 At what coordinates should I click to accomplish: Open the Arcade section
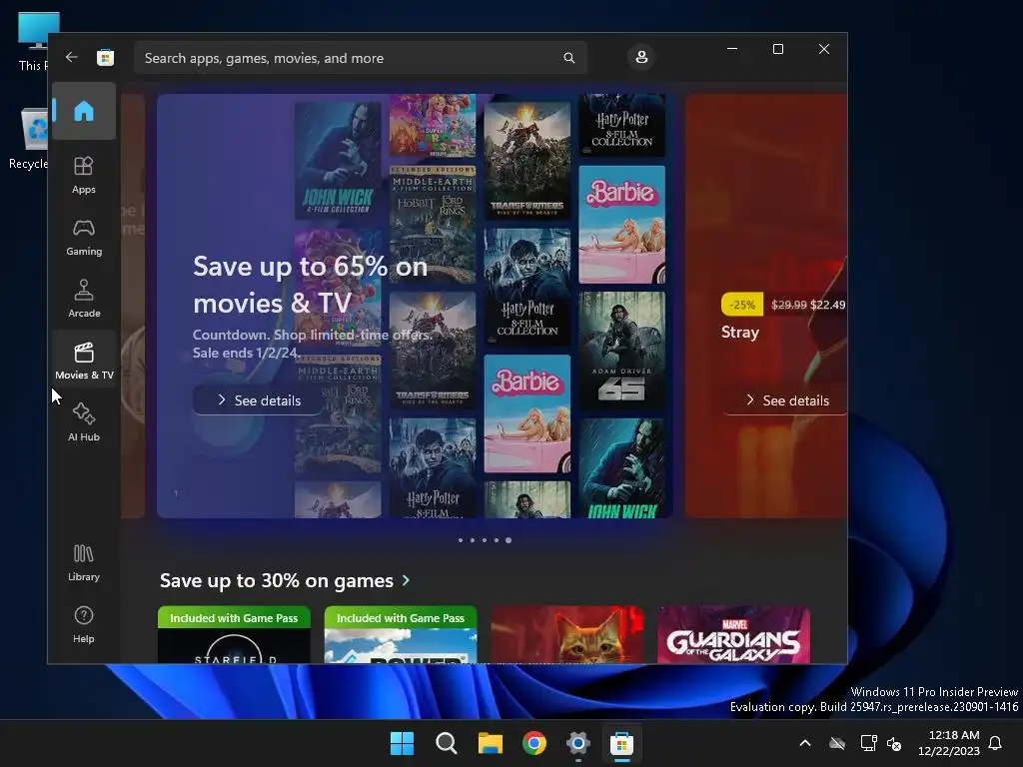[84, 299]
